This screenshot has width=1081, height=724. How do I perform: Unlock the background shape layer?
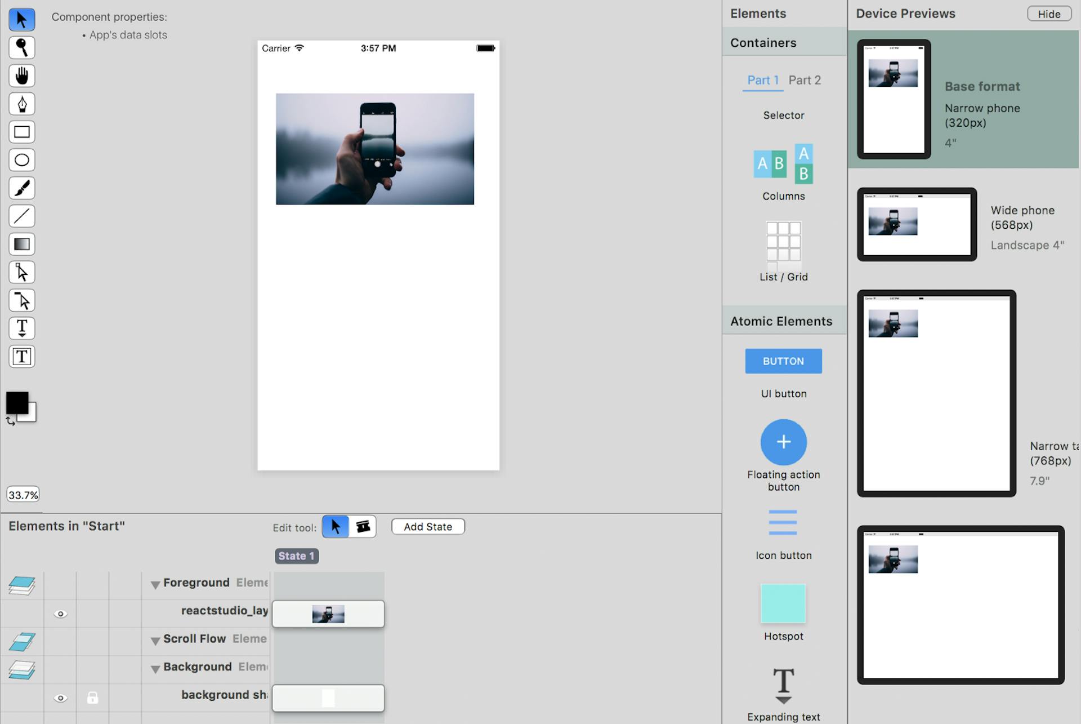[x=93, y=698]
